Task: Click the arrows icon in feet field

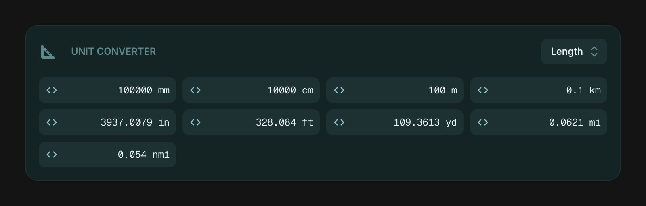Action: 195,122
